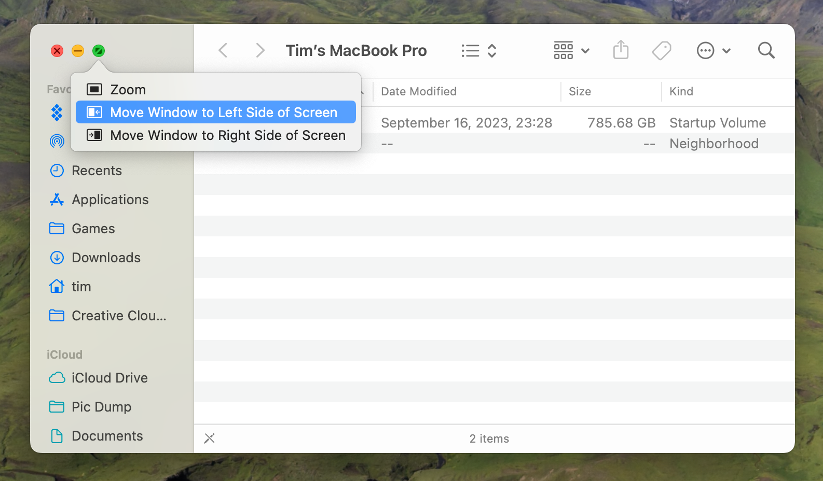Open the Search magnifier icon
823x481 pixels.
[766, 51]
